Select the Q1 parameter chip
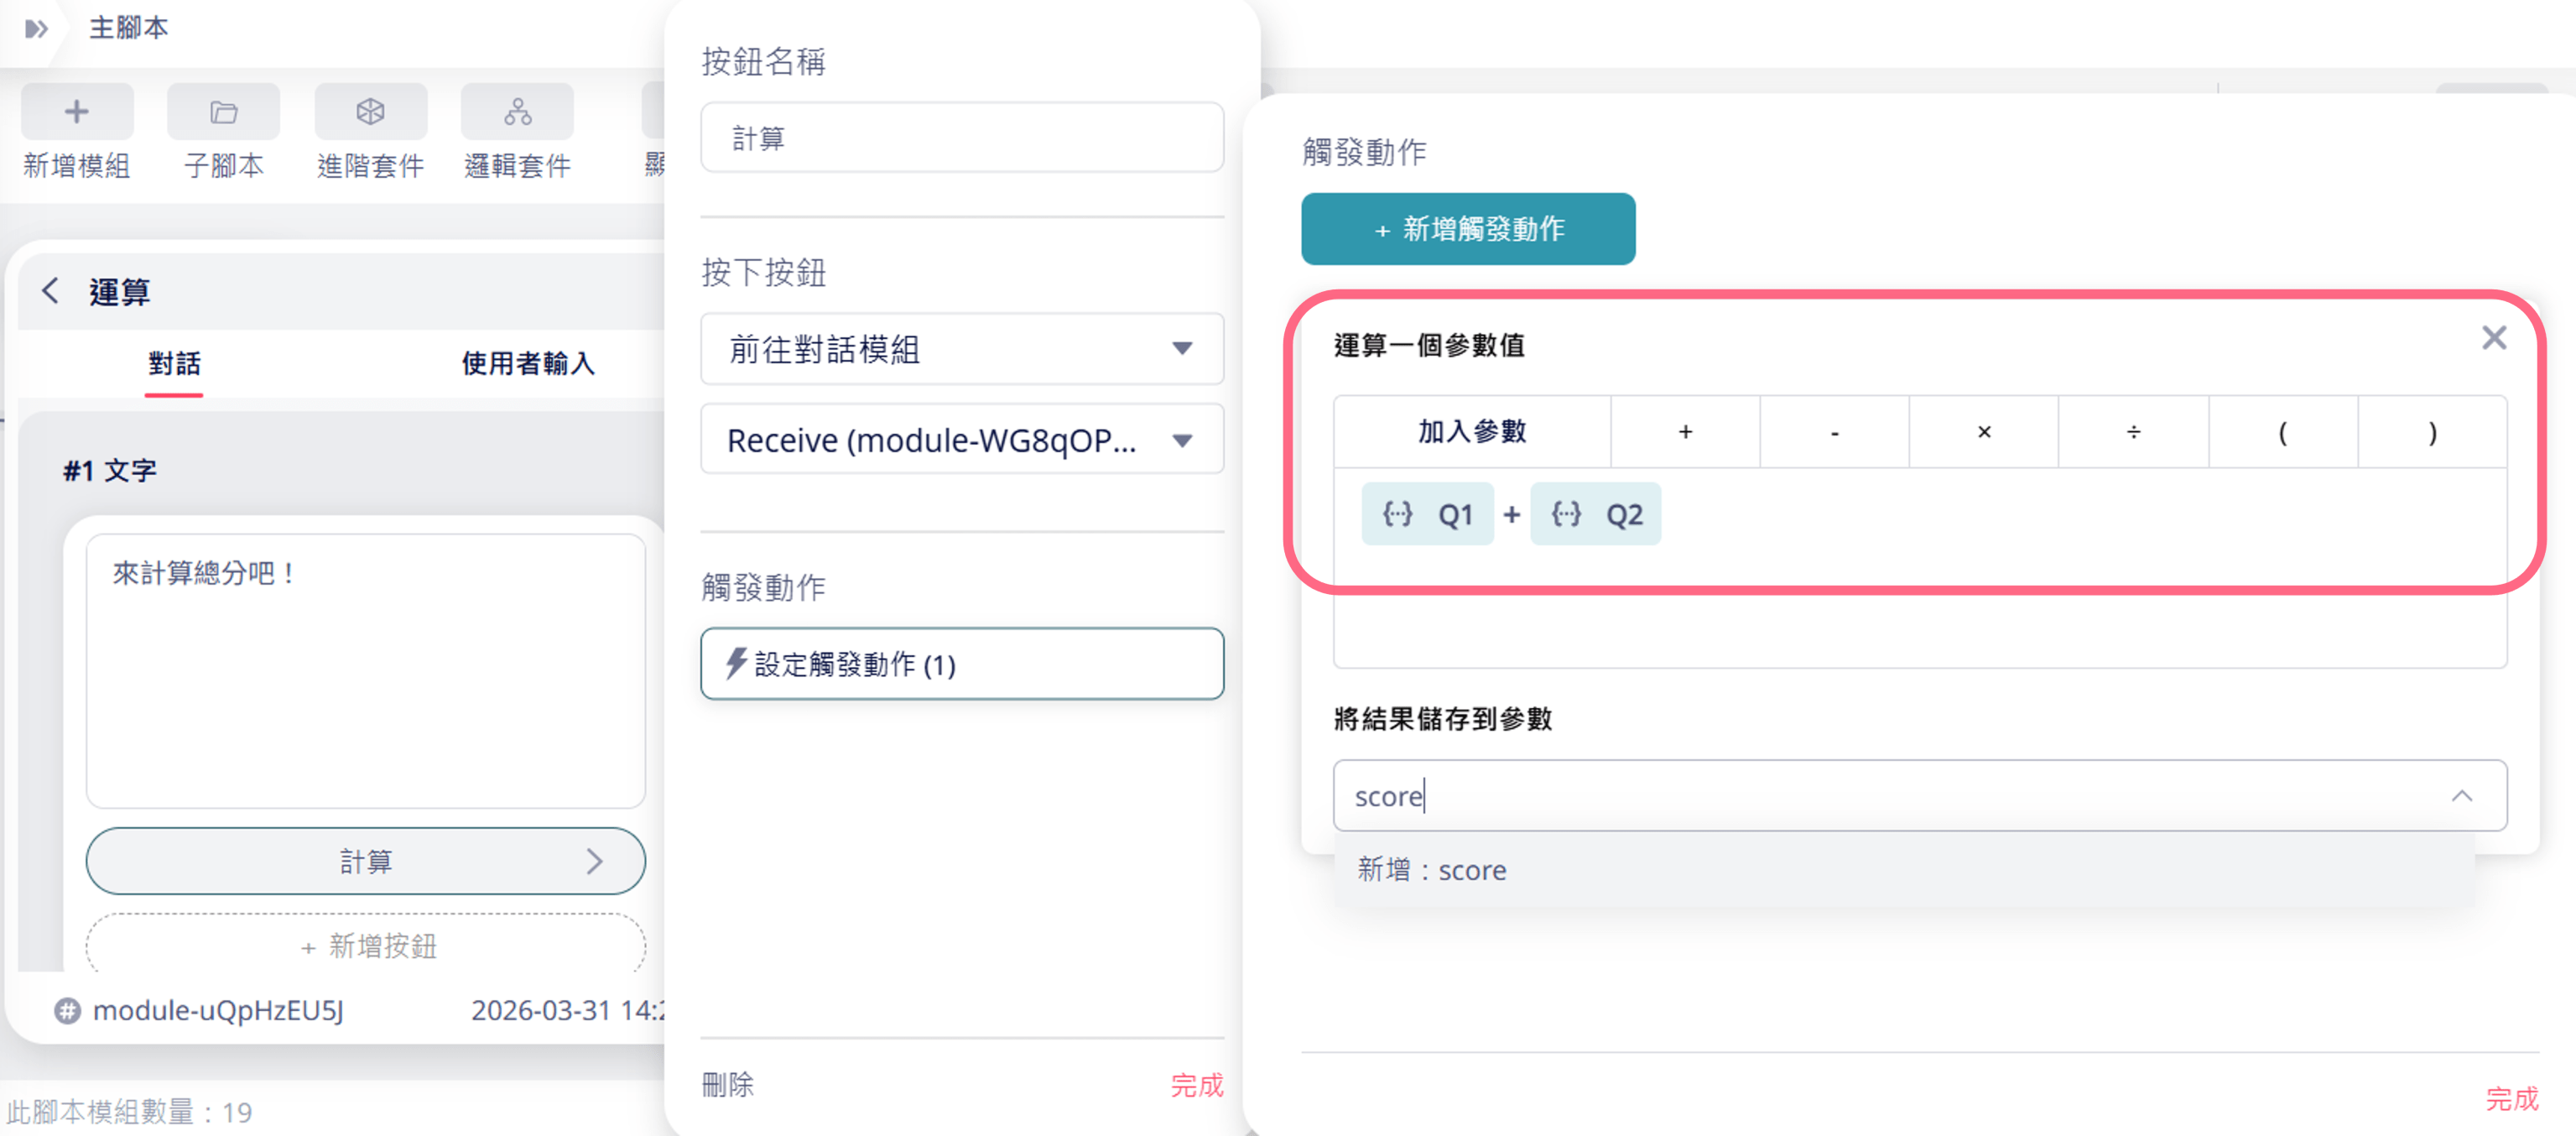The height and width of the screenshot is (1136, 2576). pyautogui.click(x=1427, y=514)
